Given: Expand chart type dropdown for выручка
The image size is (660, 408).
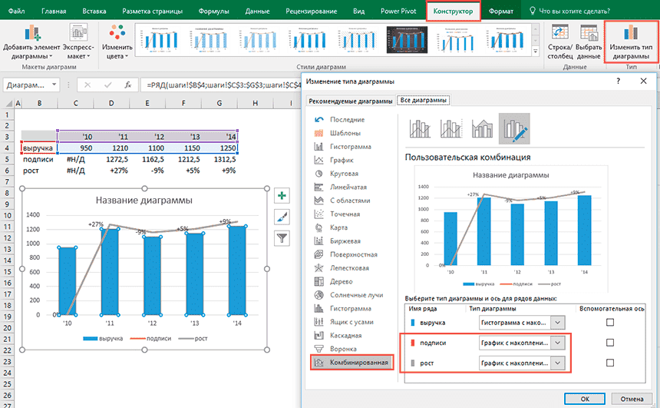Looking at the screenshot, I should [558, 323].
